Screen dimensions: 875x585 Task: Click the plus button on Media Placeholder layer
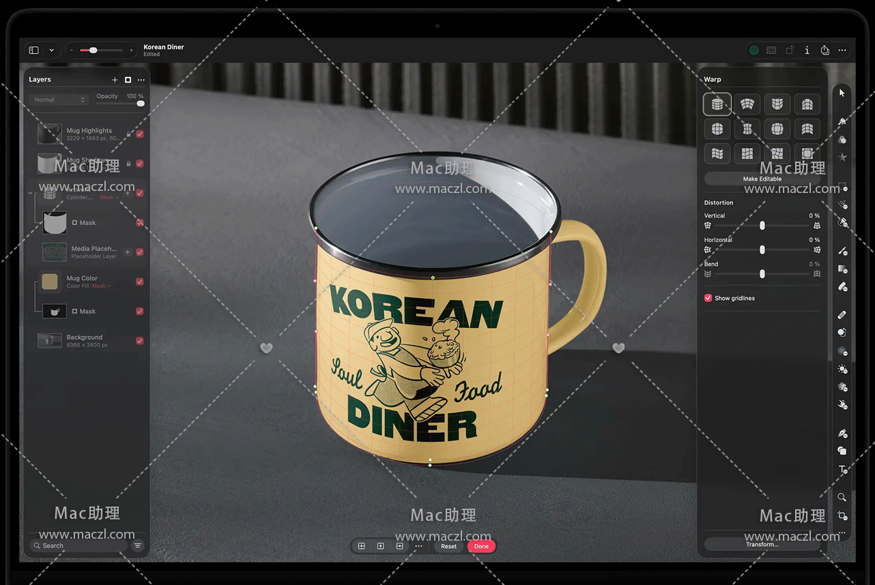(128, 252)
